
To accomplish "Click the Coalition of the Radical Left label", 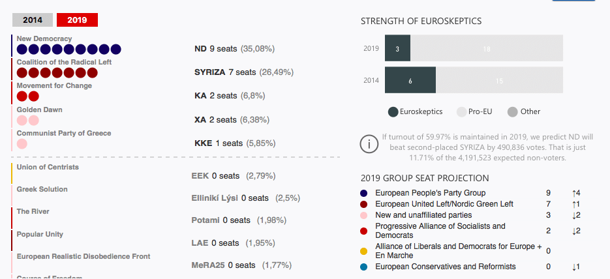I will pyautogui.click(x=63, y=62).
